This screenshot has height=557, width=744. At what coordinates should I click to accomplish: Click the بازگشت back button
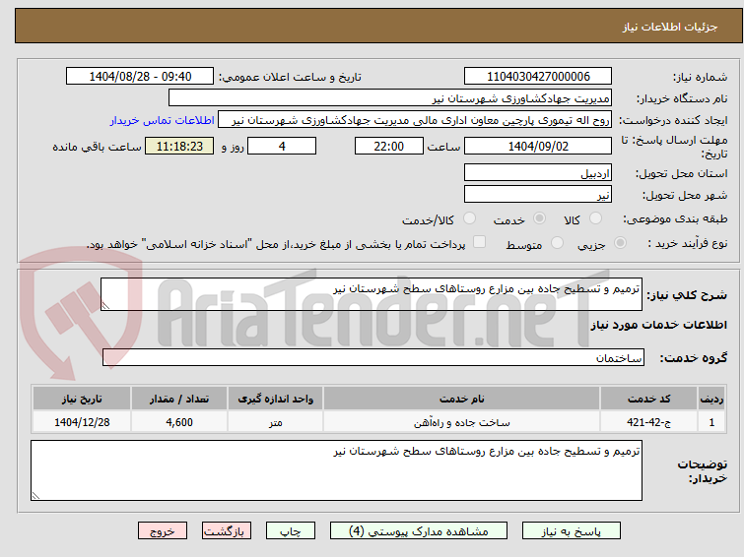coord(226,531)
